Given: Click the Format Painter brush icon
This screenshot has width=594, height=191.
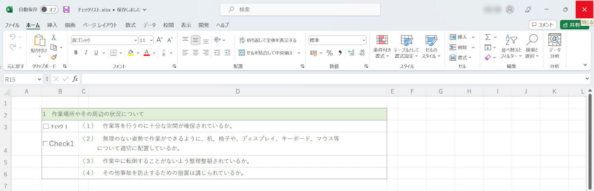Looking at the screenshot, I should click(54, 57).
